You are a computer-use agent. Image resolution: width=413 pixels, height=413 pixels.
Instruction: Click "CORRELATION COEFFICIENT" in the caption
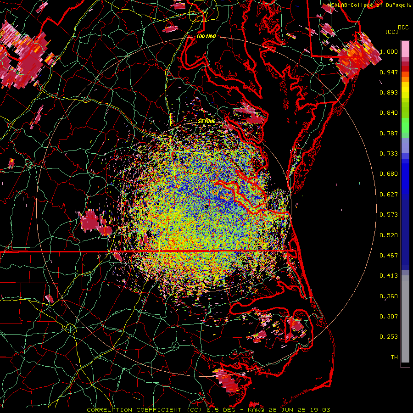(x=134, y=410)
